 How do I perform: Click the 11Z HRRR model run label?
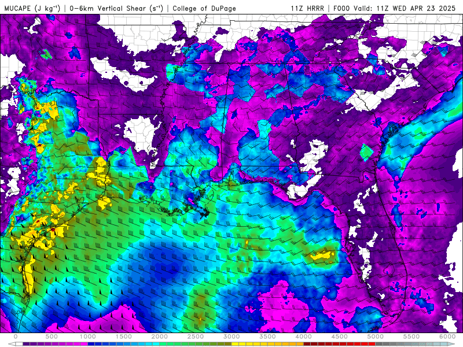[307, 8]
